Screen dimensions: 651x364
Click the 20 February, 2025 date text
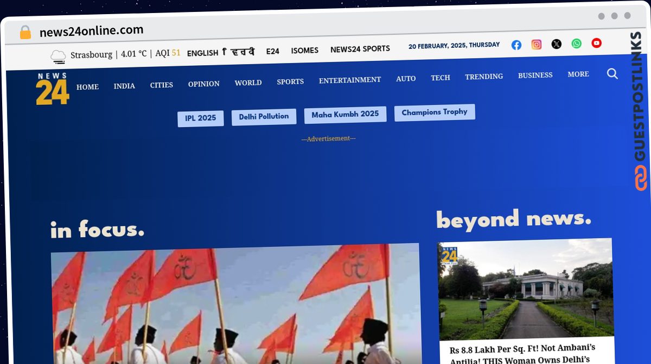[454, 46]
